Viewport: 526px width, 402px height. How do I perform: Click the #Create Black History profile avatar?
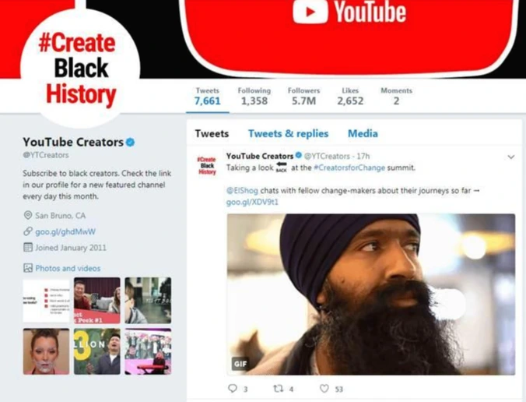80,69
